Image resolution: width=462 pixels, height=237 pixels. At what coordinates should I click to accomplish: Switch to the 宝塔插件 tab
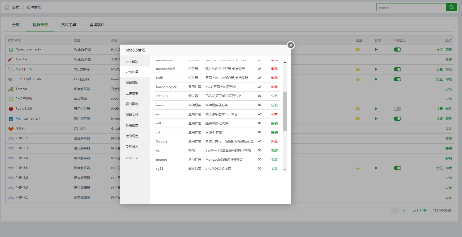pos(97,25)
